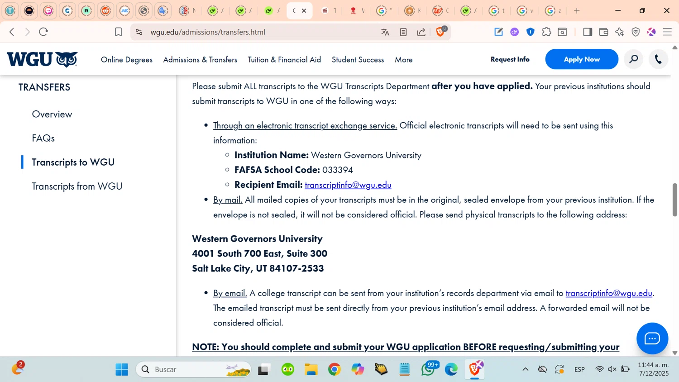Open the taskbar clock and date
679x382 pixels.
(654, 369)
